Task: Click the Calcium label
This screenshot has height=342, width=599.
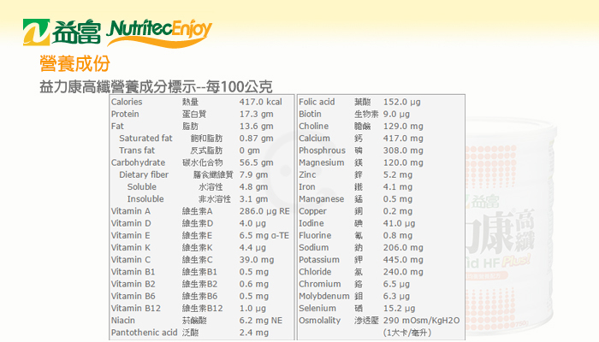Action: point(314,139)
